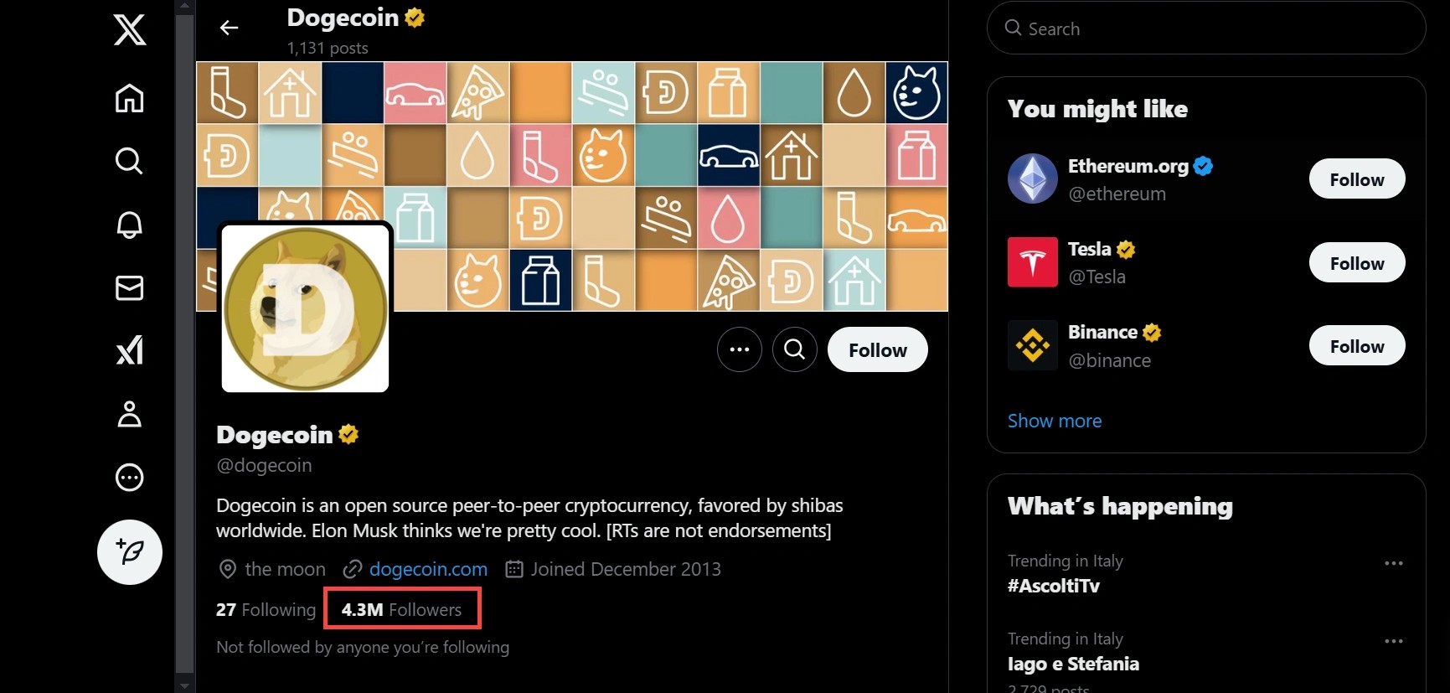Open the dogecoin.com website link
The width and height of the screenshot is (1450, 693).
pos(428,570)
